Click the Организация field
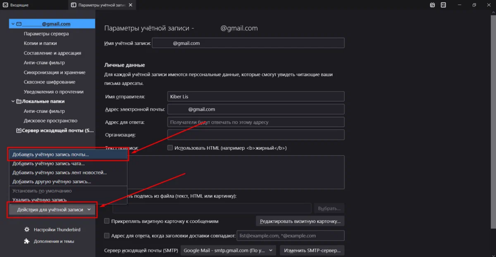496x257 pixels. coord(256,135)
